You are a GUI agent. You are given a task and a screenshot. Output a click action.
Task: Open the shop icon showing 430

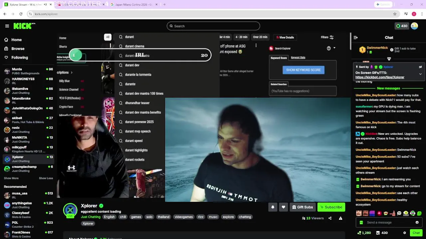382,233
